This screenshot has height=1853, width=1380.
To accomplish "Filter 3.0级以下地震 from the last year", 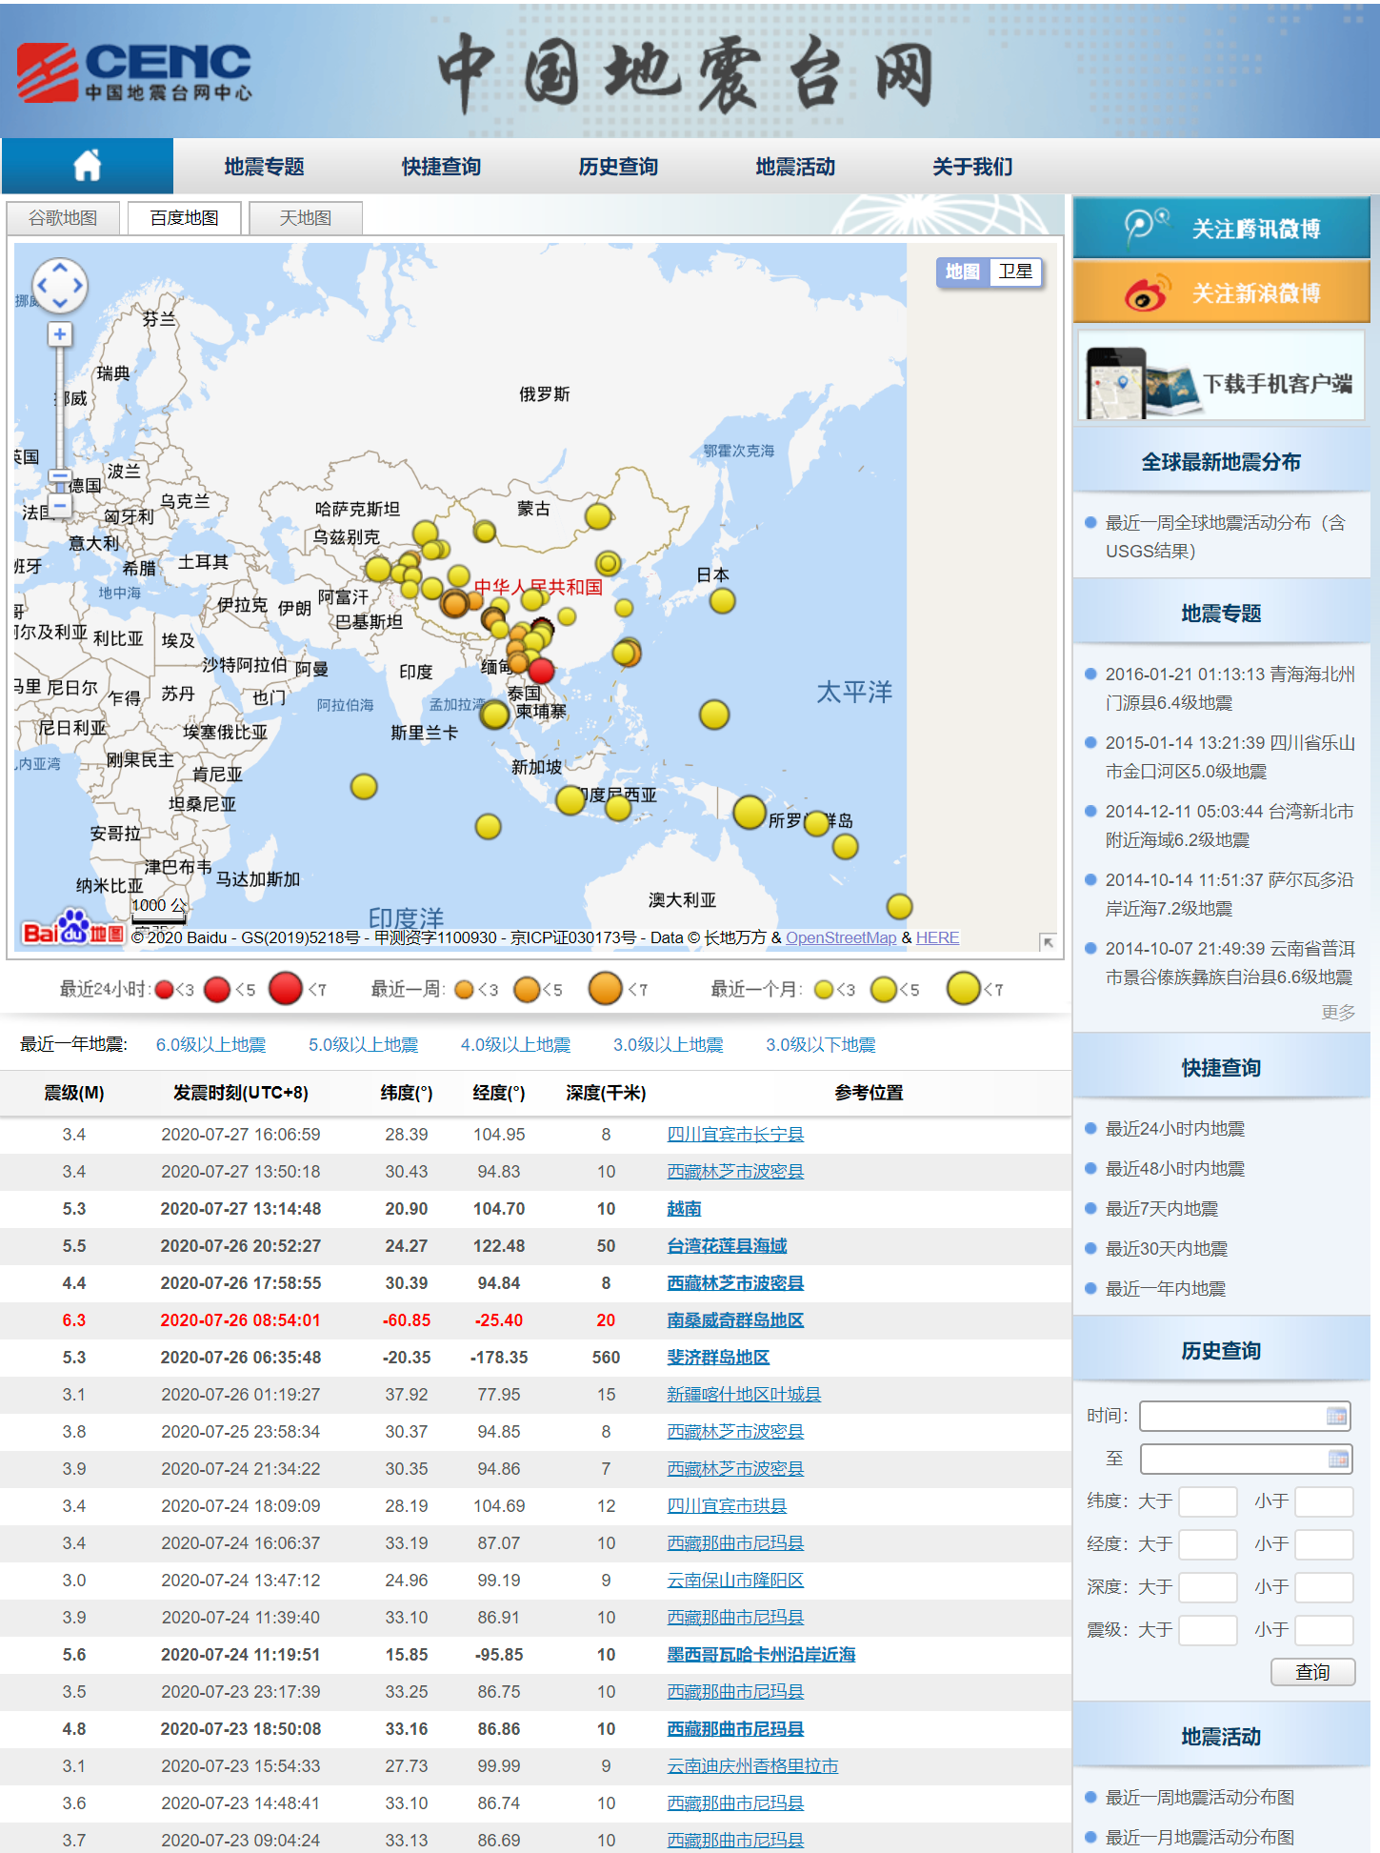I will (x=820, y=1045).
